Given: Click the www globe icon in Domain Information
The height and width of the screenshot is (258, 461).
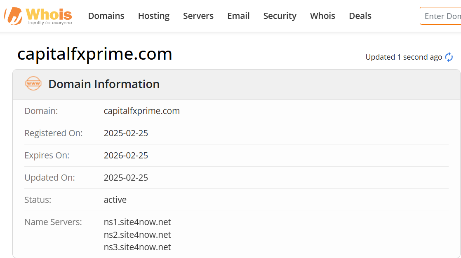Looking at the screenshot, I should pos(33,84).
